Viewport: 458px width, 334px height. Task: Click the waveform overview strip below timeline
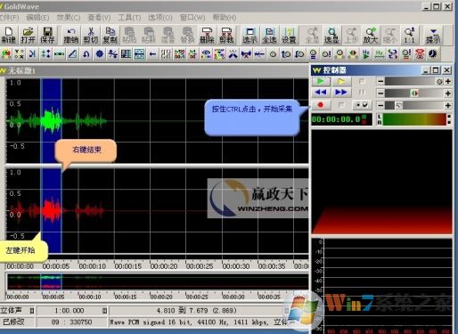coord(158,281)
